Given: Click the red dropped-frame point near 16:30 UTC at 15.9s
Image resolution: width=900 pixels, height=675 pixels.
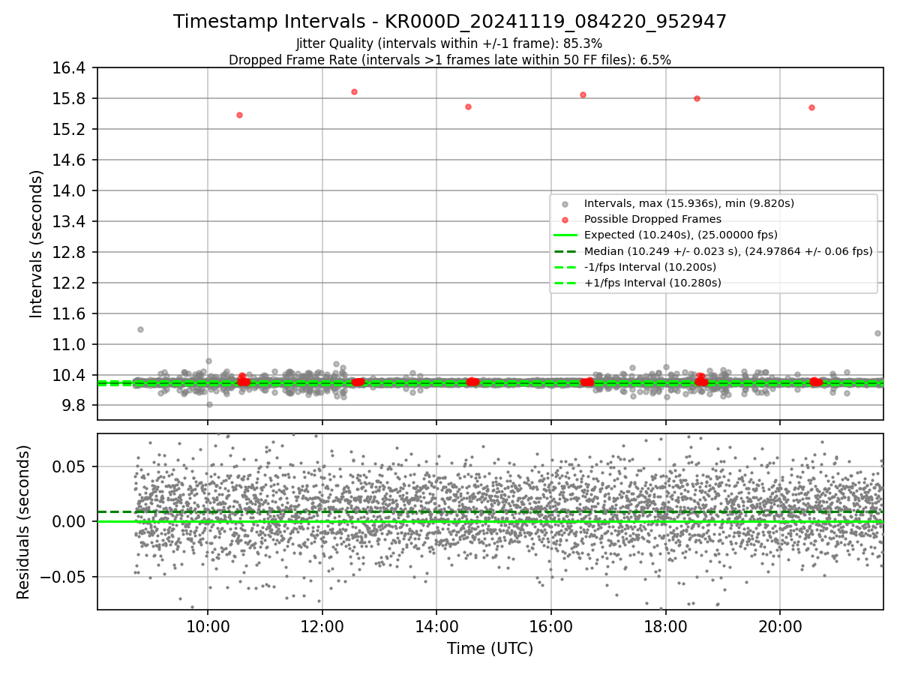Looking at the screenshot, I should tap(583, 94).
